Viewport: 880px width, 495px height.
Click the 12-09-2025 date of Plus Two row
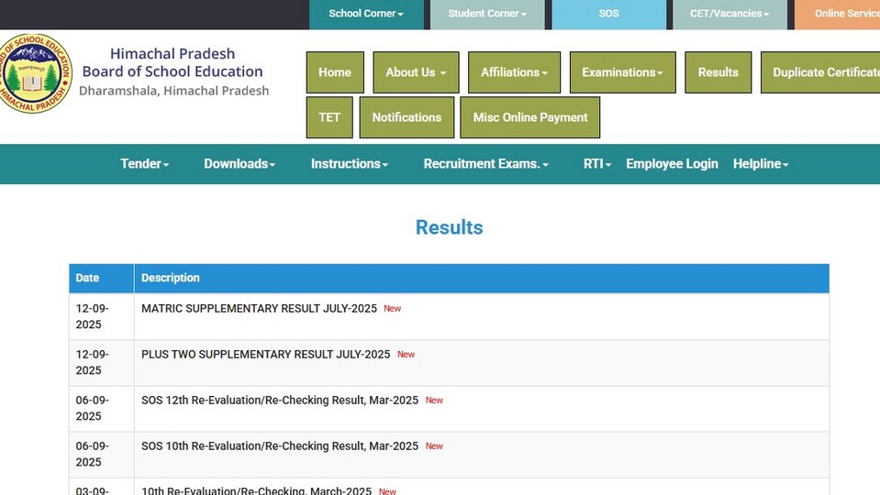coord(93,362)
